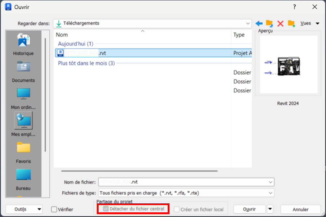Viewport: 326px width, 217px height.
Task: Open the Outils menu button
Action: (x=24, y=209)
